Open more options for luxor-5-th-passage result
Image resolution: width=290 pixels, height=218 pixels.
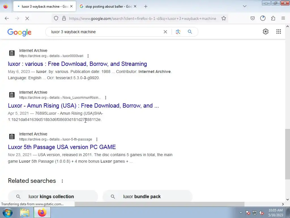[97, 139]
